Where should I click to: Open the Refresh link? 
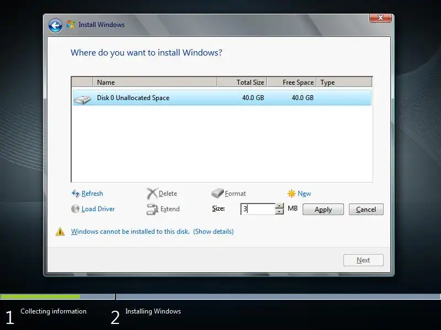(92, 194)
